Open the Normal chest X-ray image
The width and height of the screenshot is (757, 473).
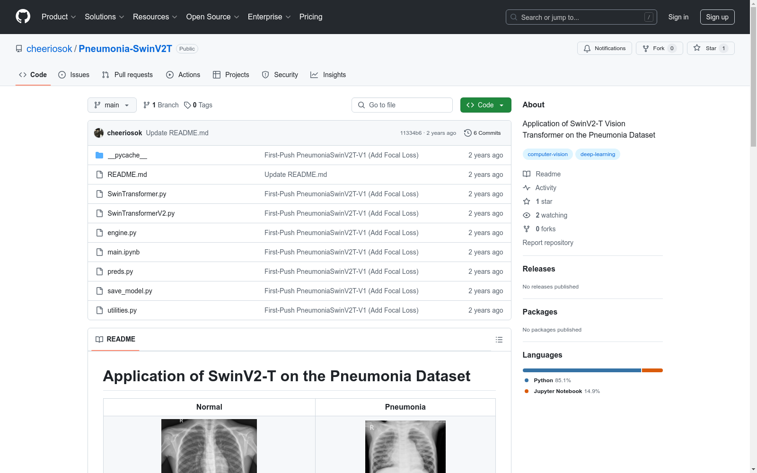(209, 446)
